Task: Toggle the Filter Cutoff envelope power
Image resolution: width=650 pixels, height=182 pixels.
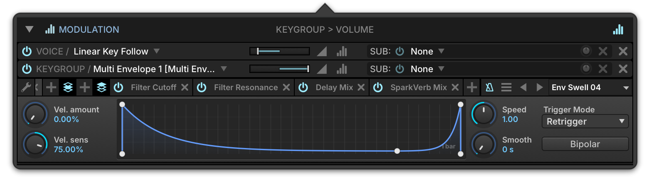Action: pos(119,87)
